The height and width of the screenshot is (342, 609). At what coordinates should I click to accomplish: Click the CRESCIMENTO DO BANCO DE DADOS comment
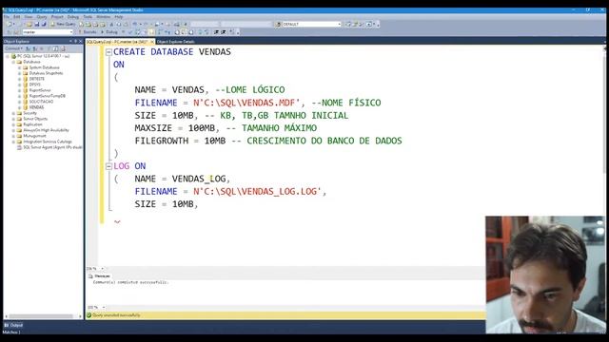click(x=324, y=141)
